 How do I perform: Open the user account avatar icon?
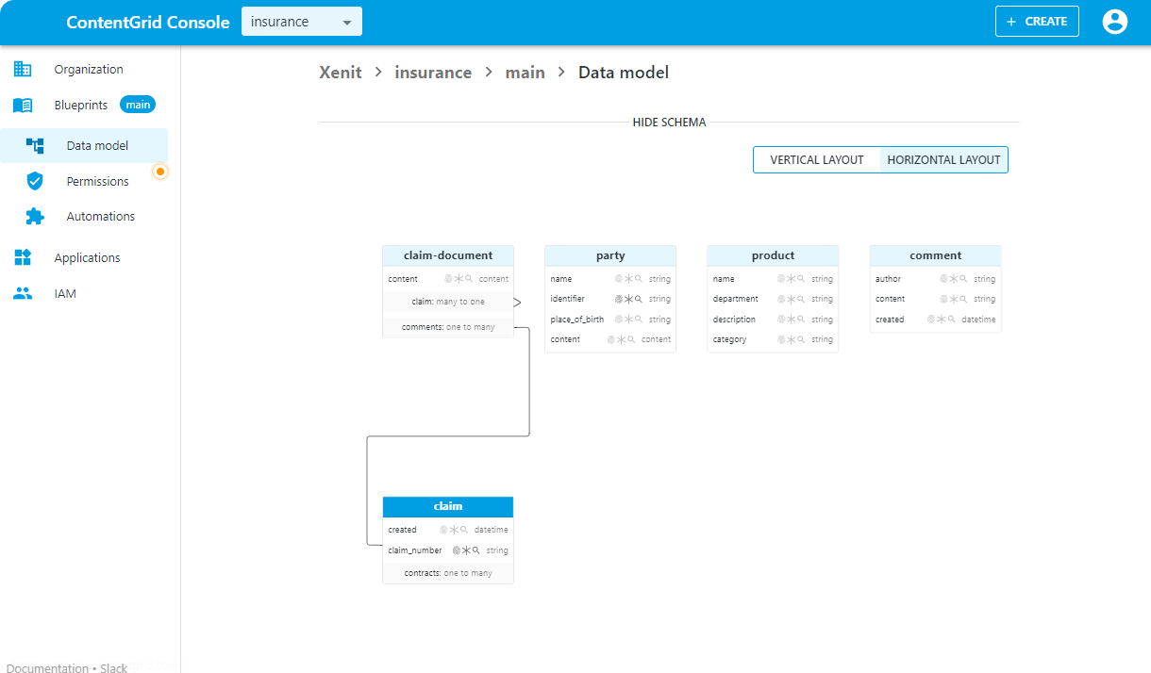tap(1114, 22)
